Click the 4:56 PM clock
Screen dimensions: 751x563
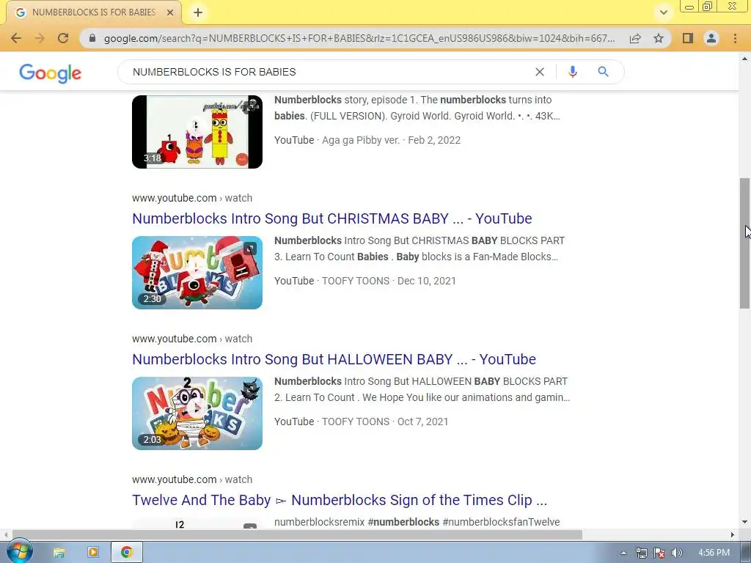tap(714, 553)
